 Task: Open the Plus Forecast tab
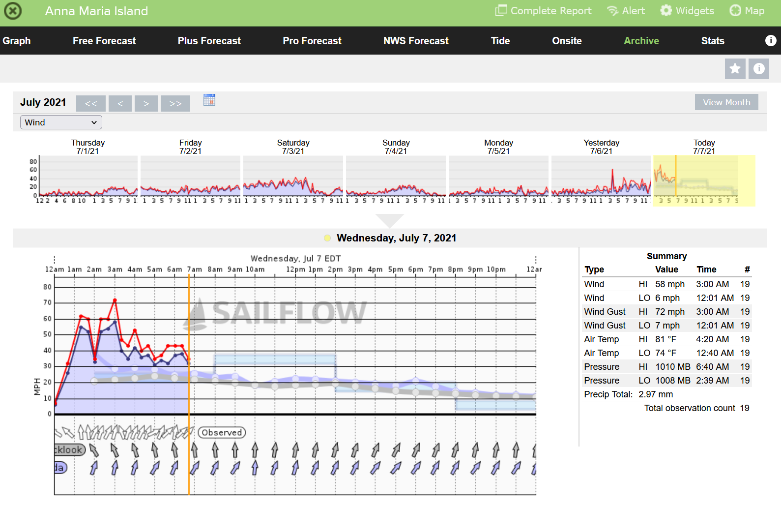(x=209, y=41)
